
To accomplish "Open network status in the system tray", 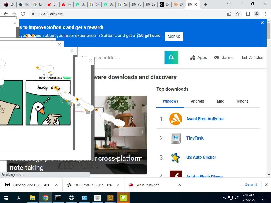I will (x=231, y=198).
